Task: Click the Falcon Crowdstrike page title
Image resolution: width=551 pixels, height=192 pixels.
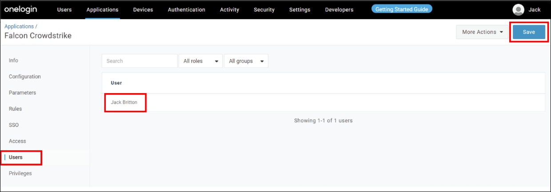Action: pos(38,35)
